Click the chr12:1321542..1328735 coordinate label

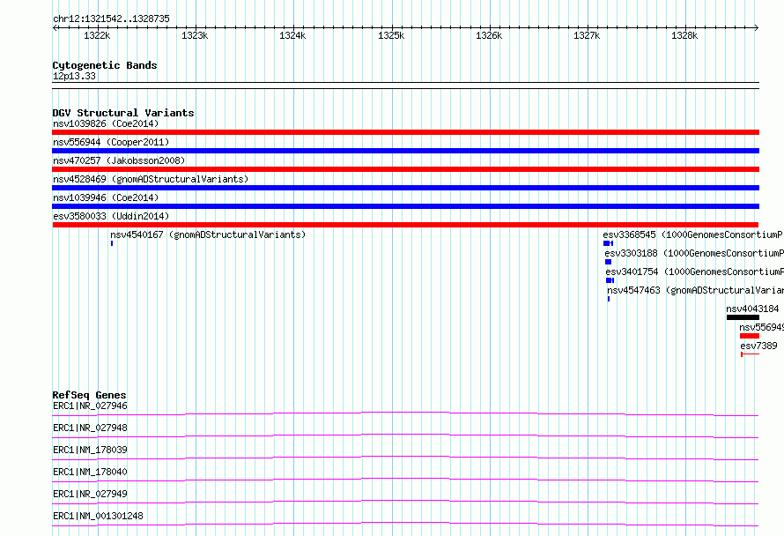(x=111, y=19)
